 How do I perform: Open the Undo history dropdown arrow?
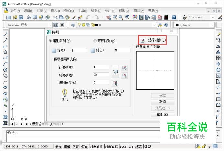(93, 17)
